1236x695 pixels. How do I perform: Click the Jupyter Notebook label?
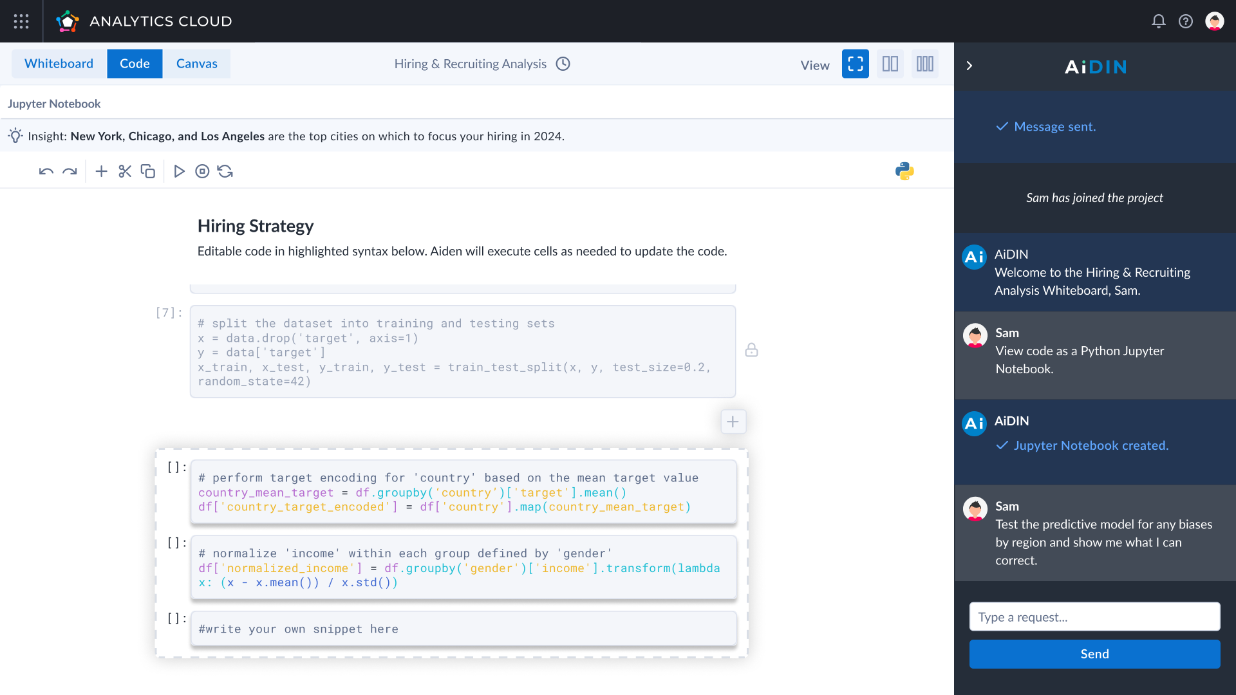(54, 104)
